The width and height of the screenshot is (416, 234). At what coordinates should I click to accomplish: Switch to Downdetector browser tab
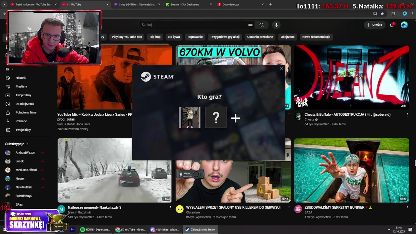[240, 5]
